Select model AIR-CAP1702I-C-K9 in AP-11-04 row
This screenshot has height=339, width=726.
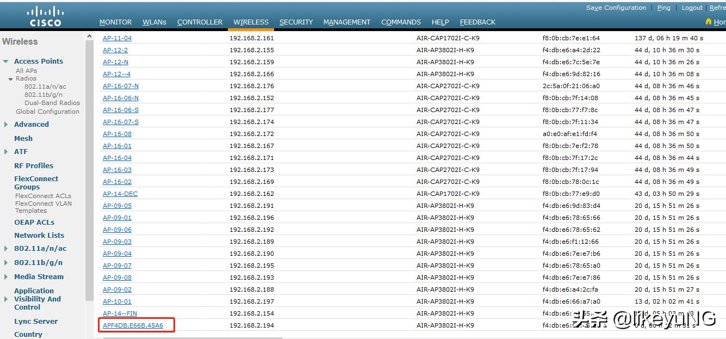click(x=448, y=38)
